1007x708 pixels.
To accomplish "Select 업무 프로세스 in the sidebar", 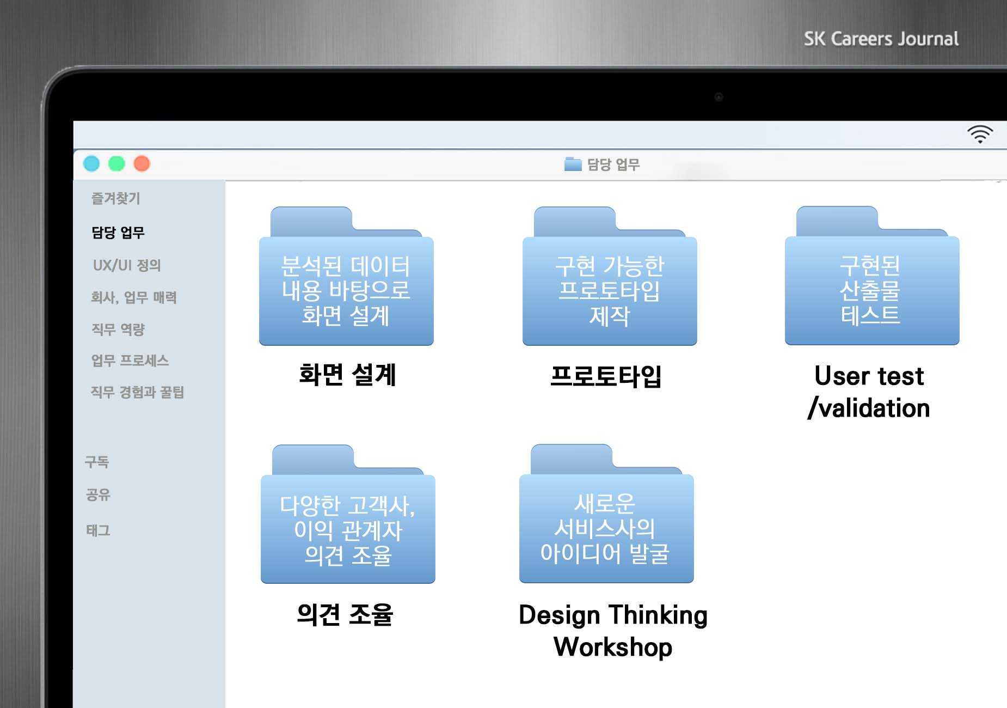I will tap(130, 361).
